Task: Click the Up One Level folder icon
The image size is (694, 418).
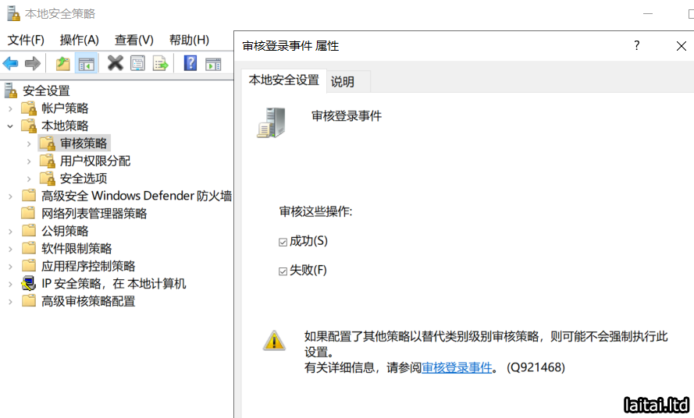Action: pos(62,64)
